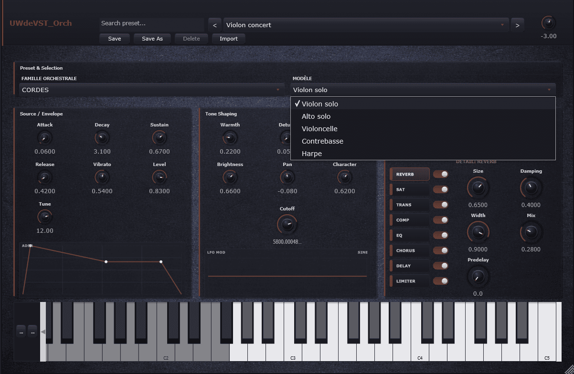Choose Harpe in the model list
The width and height of the screenshot is (574, 374).
312,154
